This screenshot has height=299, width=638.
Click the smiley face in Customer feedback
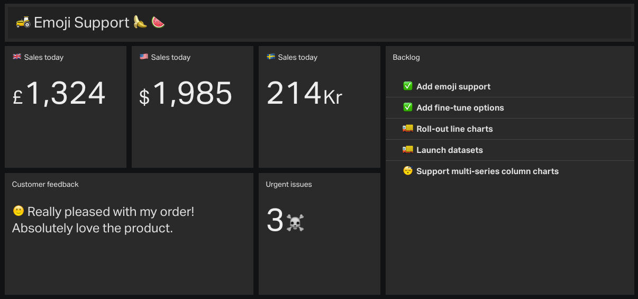point(19,211)
